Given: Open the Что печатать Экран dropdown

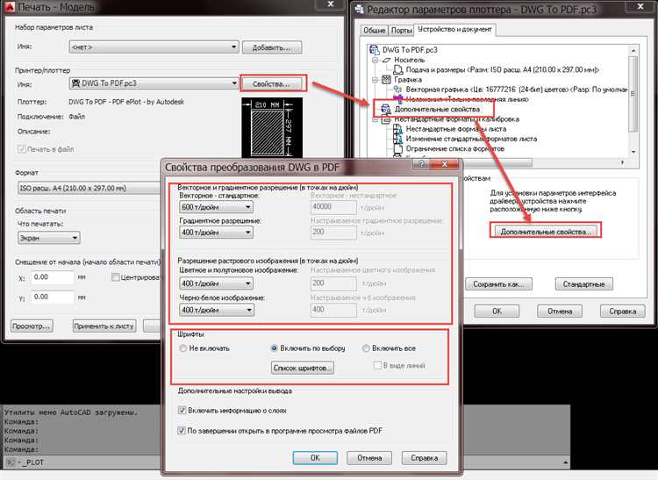Looking at the screenshot, I should click(x=48, y=238).
